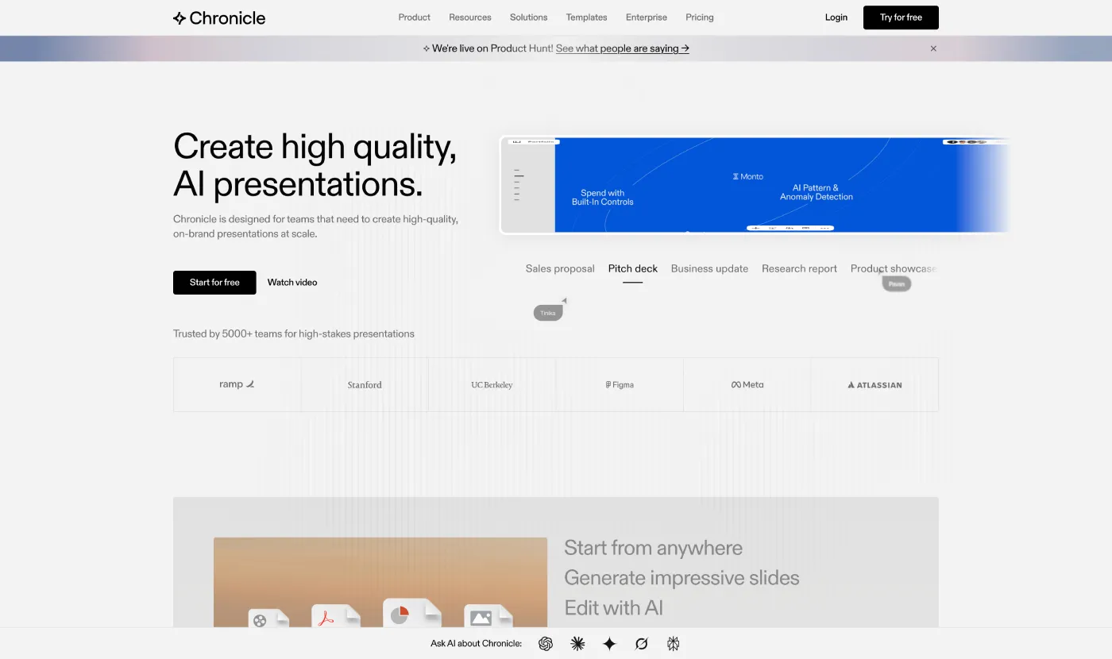Go to the Pricing page
Viewport: 1112px width, 659px height.
coord(699,17)
